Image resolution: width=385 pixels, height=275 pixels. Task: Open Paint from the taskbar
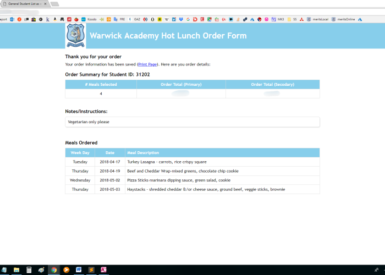pyautogui.click(x=41, y=270)
